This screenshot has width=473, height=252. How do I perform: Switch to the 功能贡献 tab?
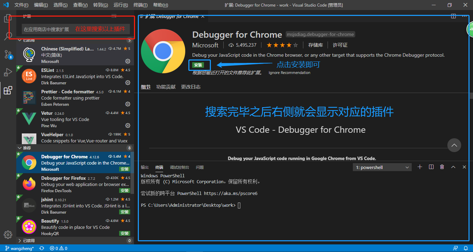point(166,87)
